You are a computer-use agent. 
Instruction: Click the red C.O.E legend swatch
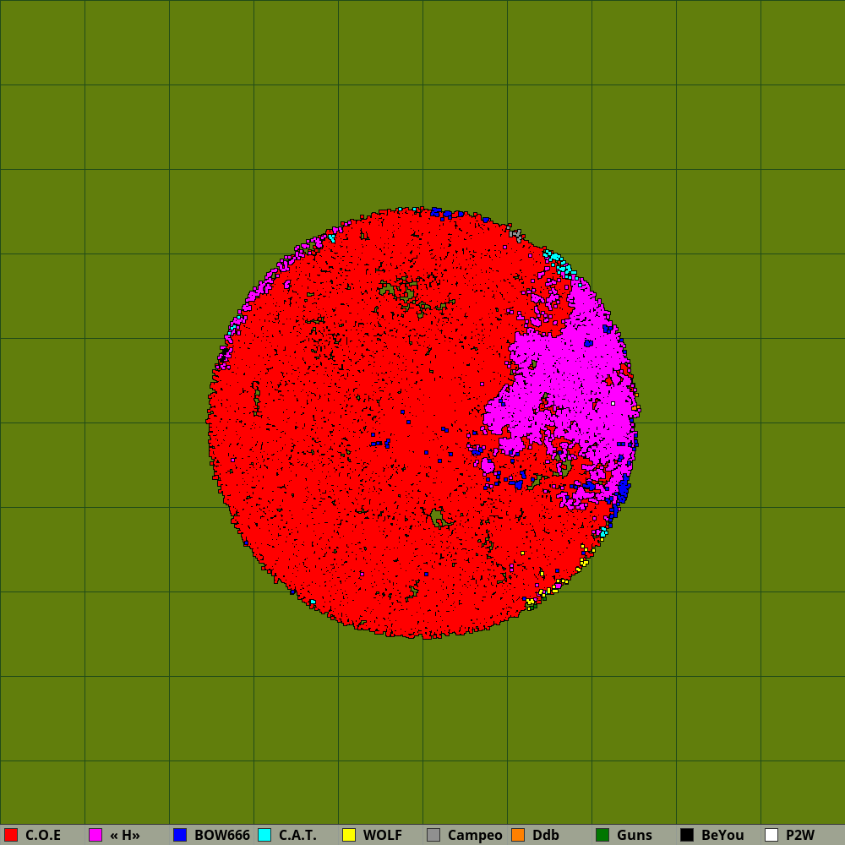click(x=11, y=835)
